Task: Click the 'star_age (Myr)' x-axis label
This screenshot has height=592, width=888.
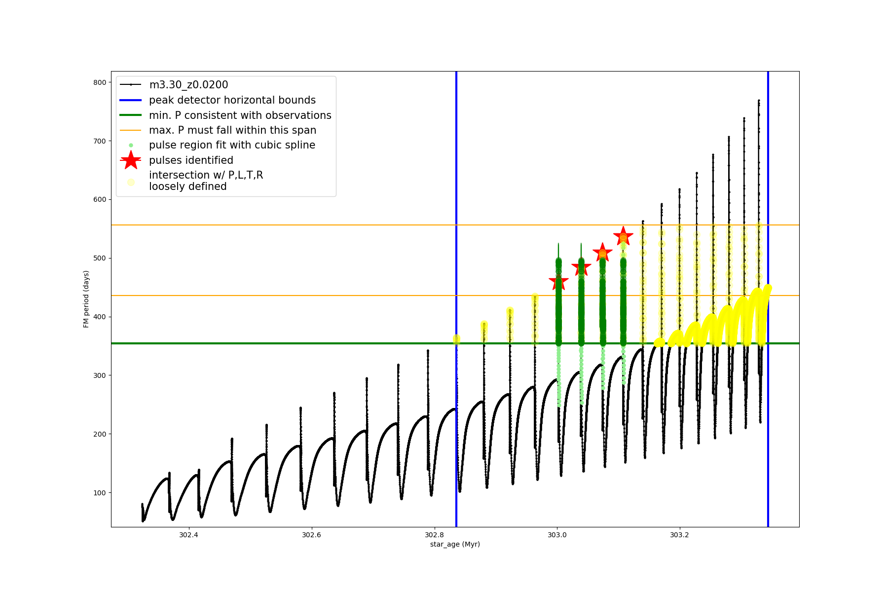Action: point(455,544)
